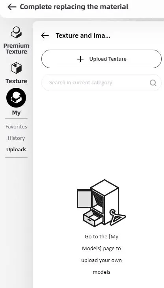Click the Go to the [My Models] page message

101,242
